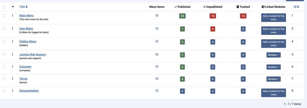
Task: Open the three-dot actions for Main Menu
Action: (x=12, y=16)
